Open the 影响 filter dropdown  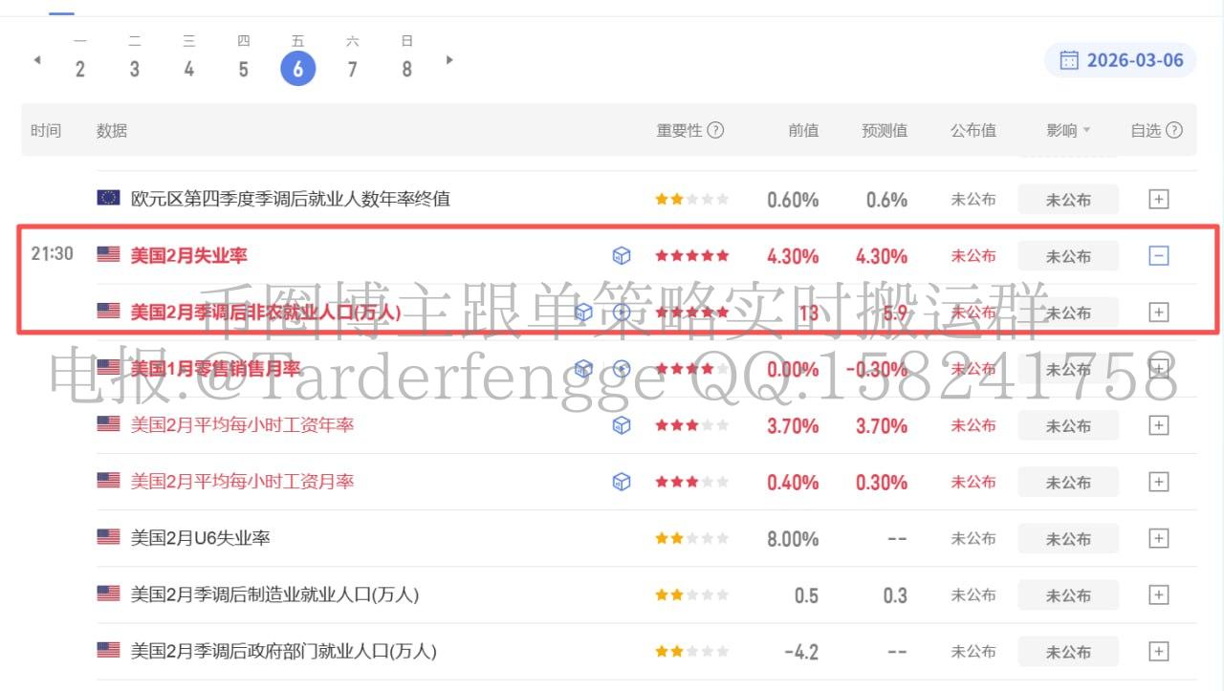pyautogui.click(x=1068, y=131)
